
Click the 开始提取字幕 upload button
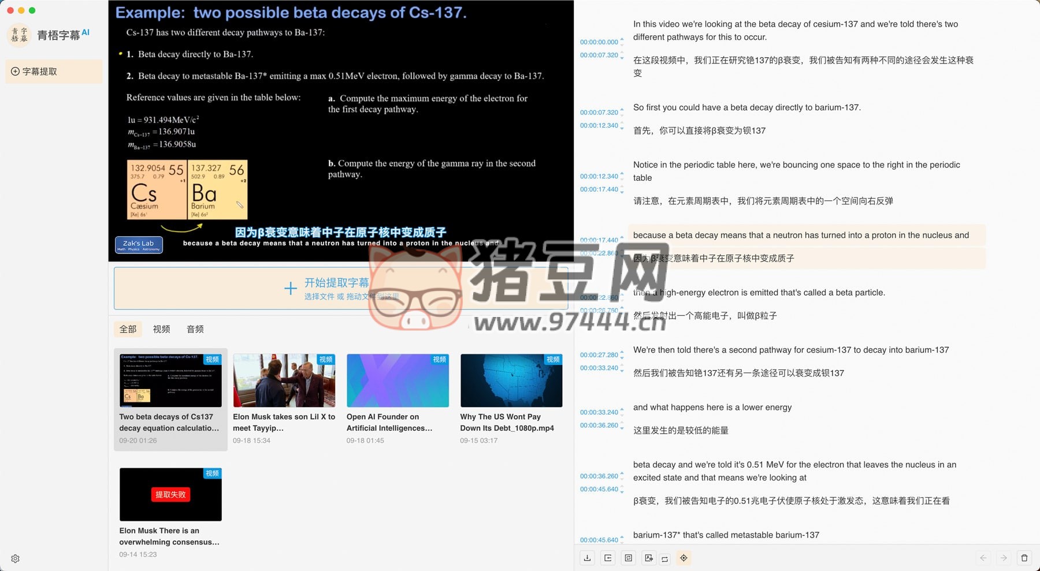coord(341,288)
